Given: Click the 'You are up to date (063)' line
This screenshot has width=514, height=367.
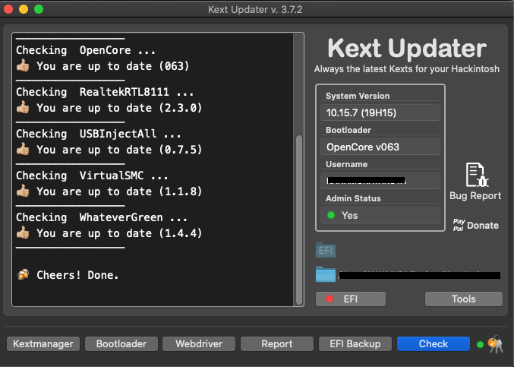Looking at the screenshot, I should (113, 66).
